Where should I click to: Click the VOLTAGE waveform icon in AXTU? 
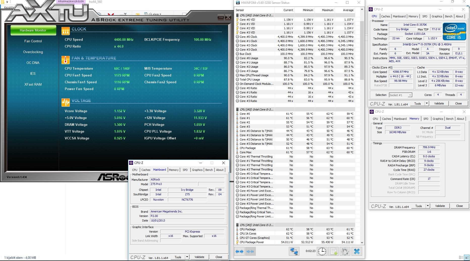[x=66, y=102]
